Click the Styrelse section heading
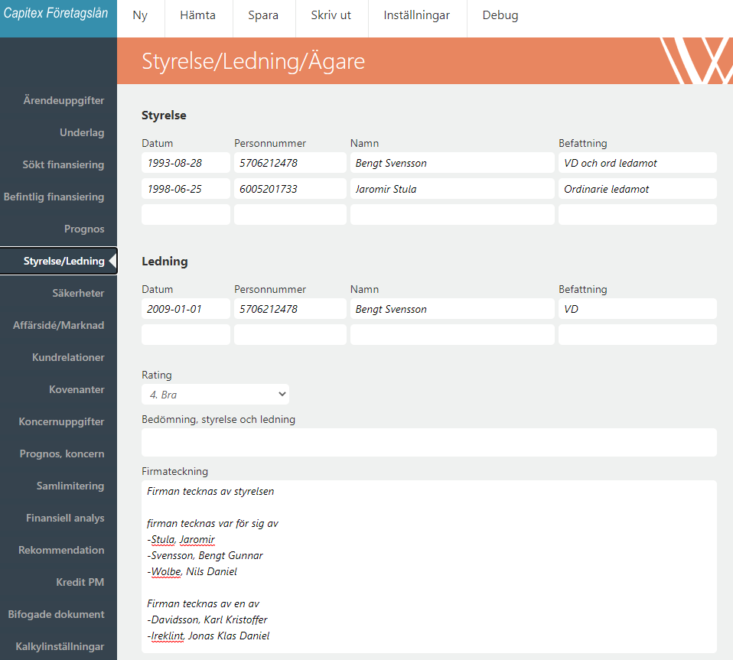 tap(164, 115)
